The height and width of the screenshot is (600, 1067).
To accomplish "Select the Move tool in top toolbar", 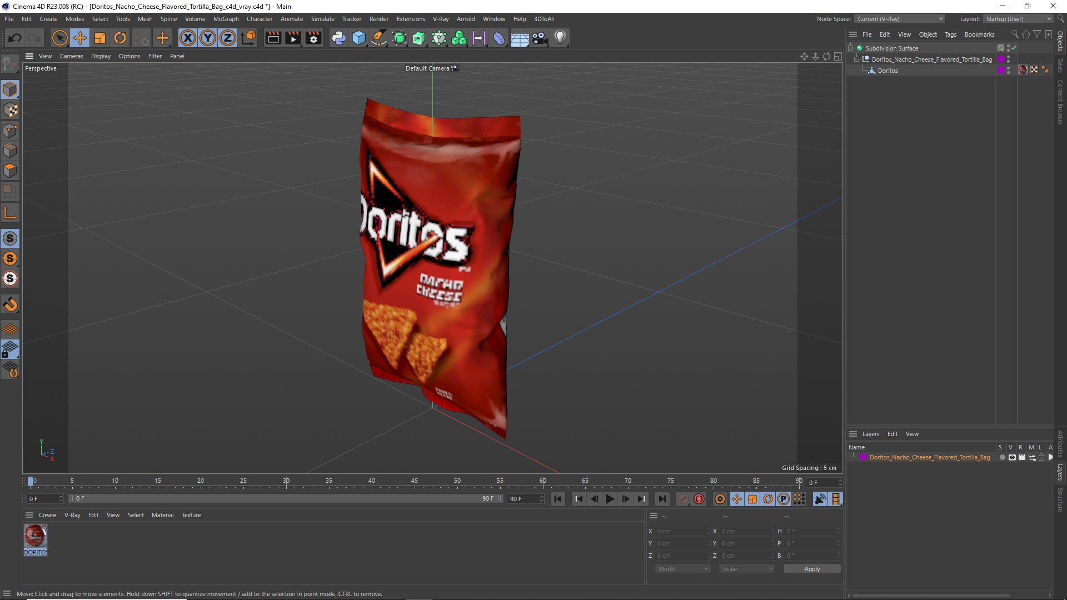I will (x=80, y=38).
